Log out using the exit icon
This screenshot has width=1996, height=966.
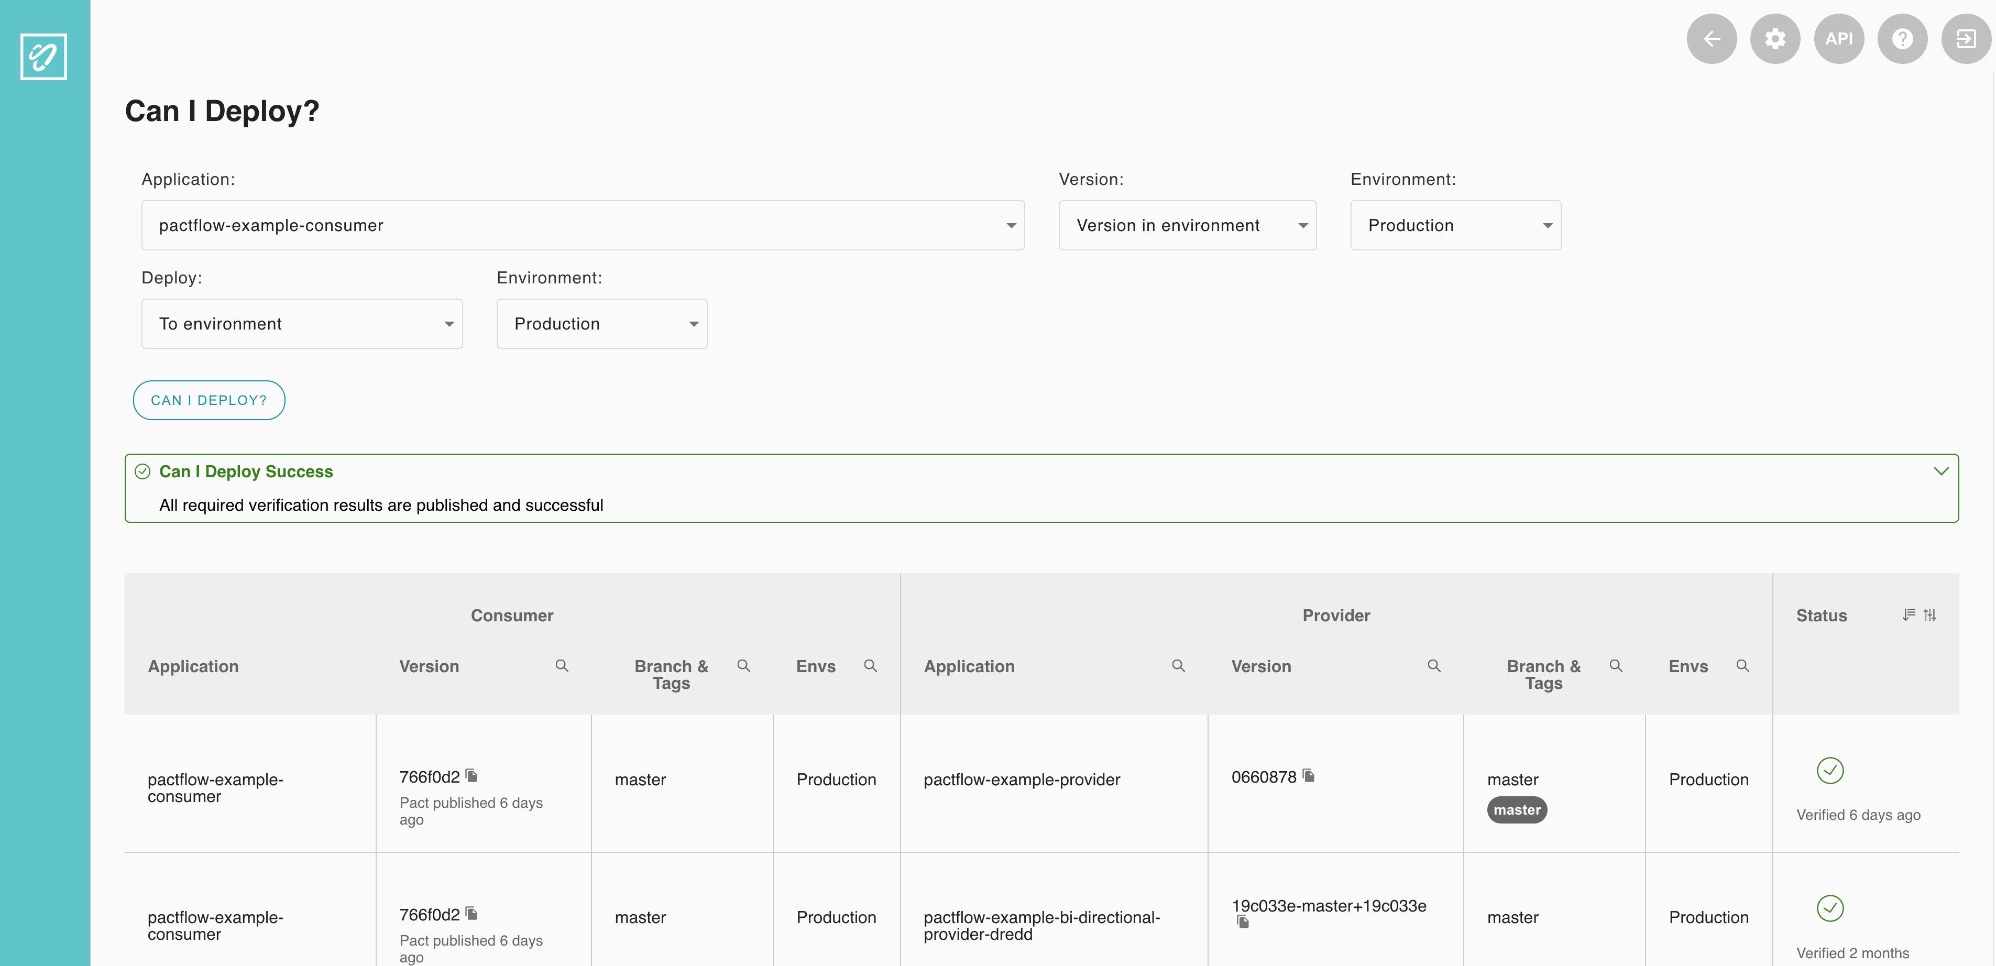(1966, 39)
